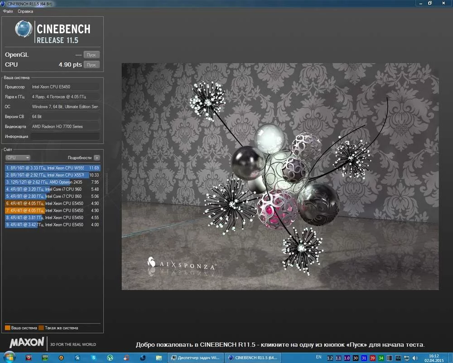Open the CPU ranking type dropdown
The width and height of the screenshot is (453, 363).
click(18, 158)
